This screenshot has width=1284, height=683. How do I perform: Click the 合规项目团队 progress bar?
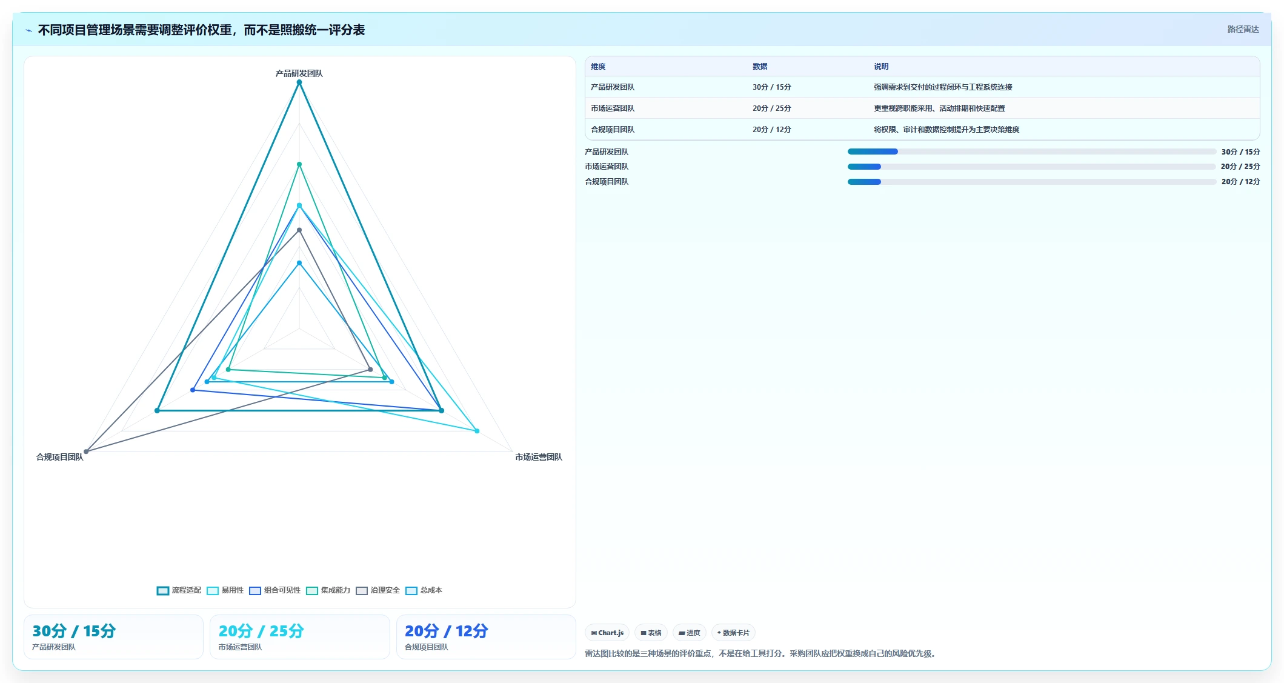pos(1031,182)
